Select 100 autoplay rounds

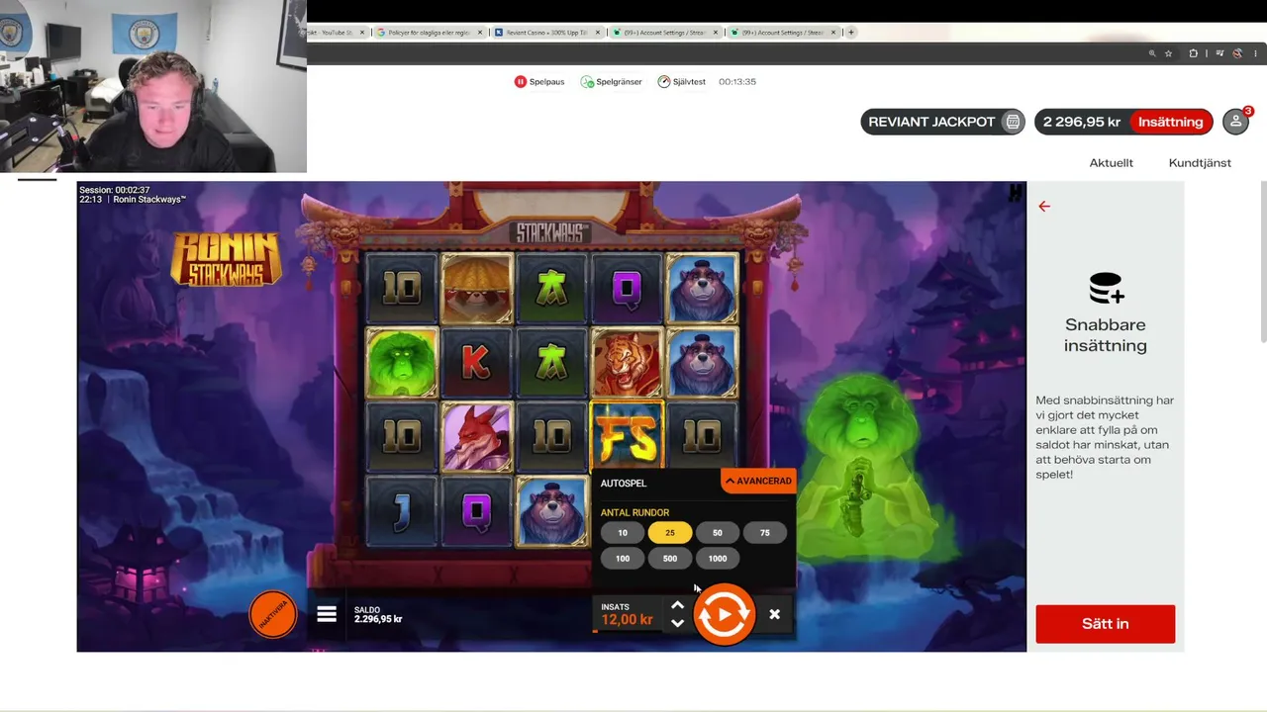(x=623, y=559)
